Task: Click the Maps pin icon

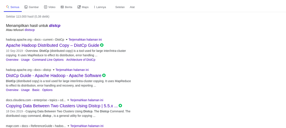Action: point(79,7)
